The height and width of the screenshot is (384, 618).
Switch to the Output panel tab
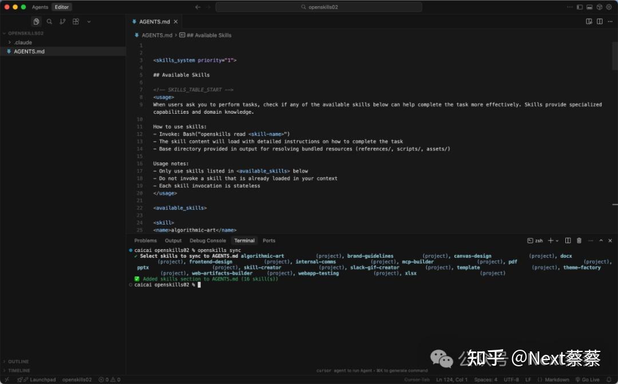click(173, 240)
